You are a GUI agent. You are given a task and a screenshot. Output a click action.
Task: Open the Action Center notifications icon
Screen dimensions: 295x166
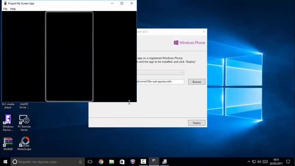tap(288, 162)
